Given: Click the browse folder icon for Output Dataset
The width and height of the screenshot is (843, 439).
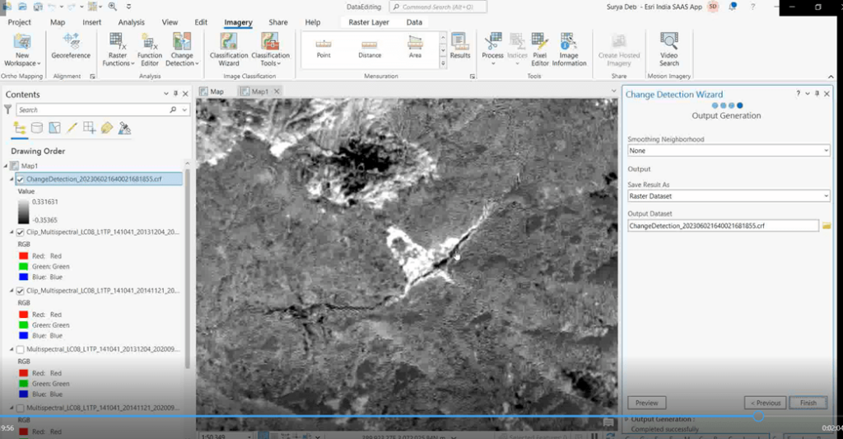Looking at the screenshot, I should point(827,226).
